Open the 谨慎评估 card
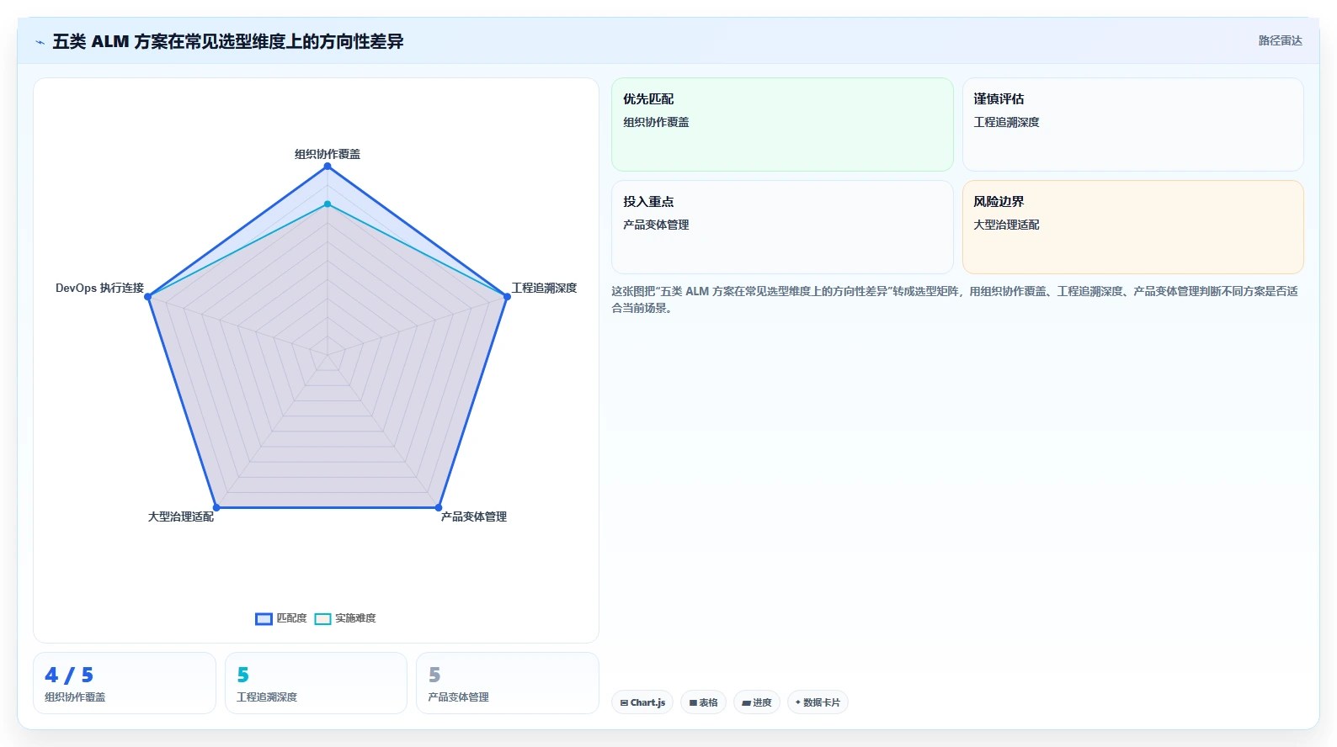1337x747 pixels. coord(1133,124)
